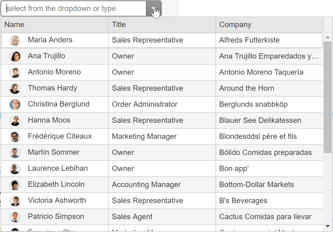Click the scrollbar up arrow
The image size is (333, 232).
327,37
